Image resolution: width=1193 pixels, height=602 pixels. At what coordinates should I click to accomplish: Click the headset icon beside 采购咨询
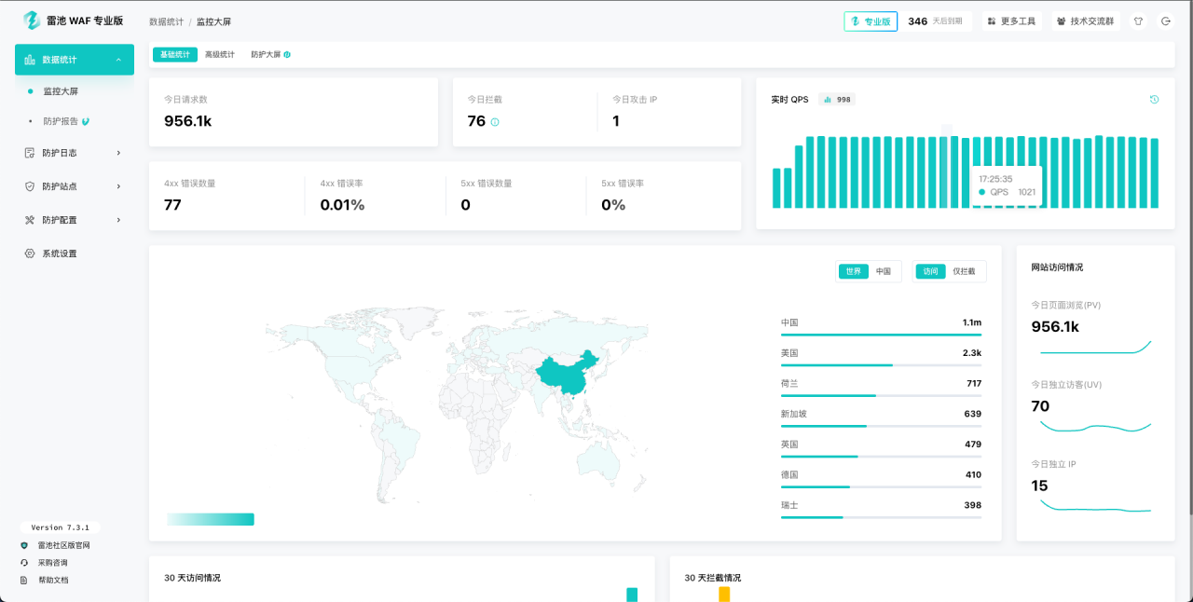click(24, 563)
